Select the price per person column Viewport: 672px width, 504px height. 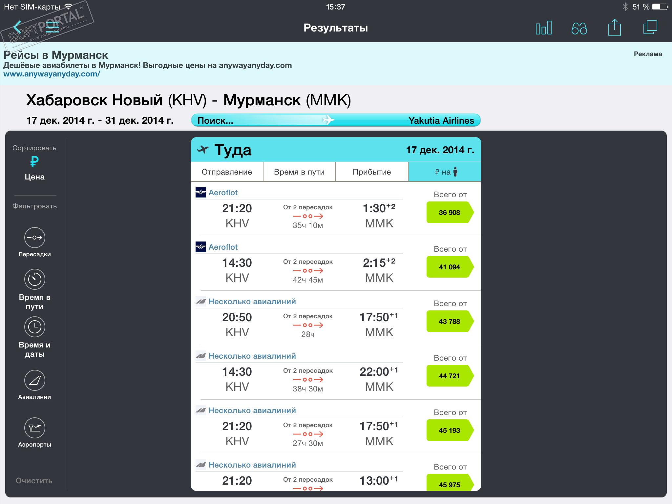[x=445, y=172]
